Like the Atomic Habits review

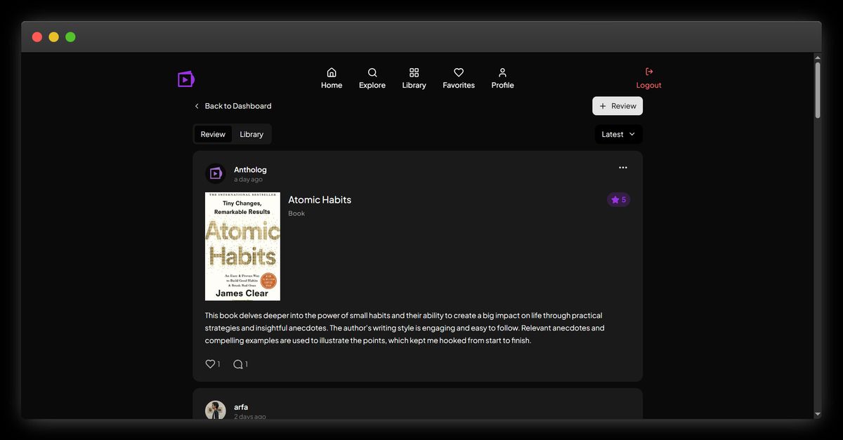(210, 364)
